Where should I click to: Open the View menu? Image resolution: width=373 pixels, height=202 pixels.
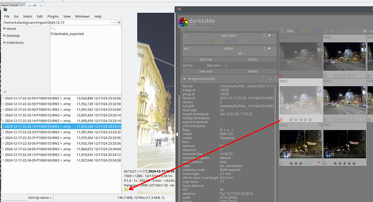pos(67,16)
